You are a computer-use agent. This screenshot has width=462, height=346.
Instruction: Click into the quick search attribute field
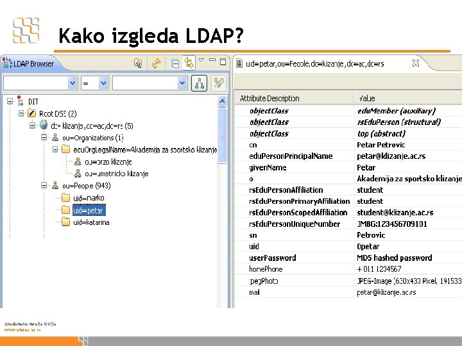[x=36, y=83]
